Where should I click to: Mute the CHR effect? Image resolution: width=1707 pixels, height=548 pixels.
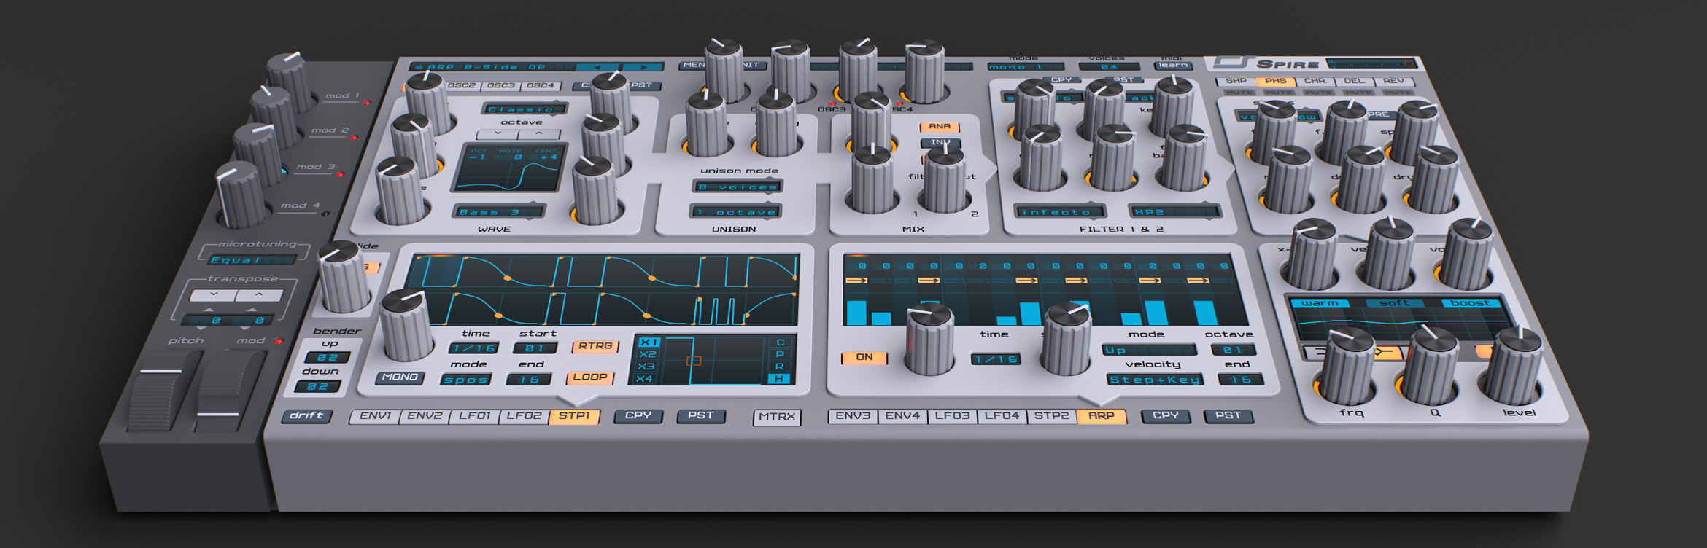tap(1318, 93)
